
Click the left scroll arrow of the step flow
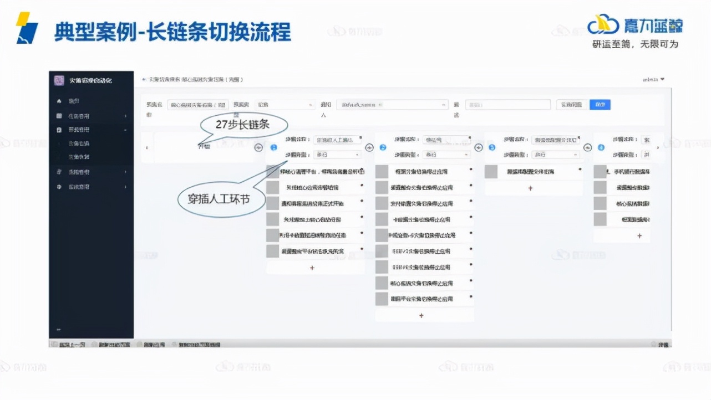[x=146, y=147]
